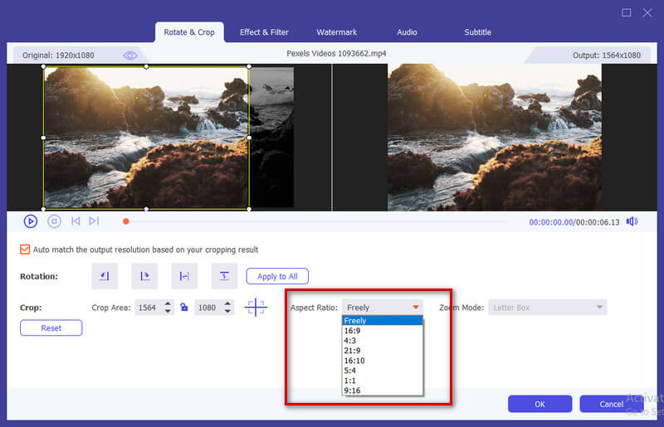The width and height of the screenshot is (664, 427).
Task: Flip video horizontally
Action: 184,276
